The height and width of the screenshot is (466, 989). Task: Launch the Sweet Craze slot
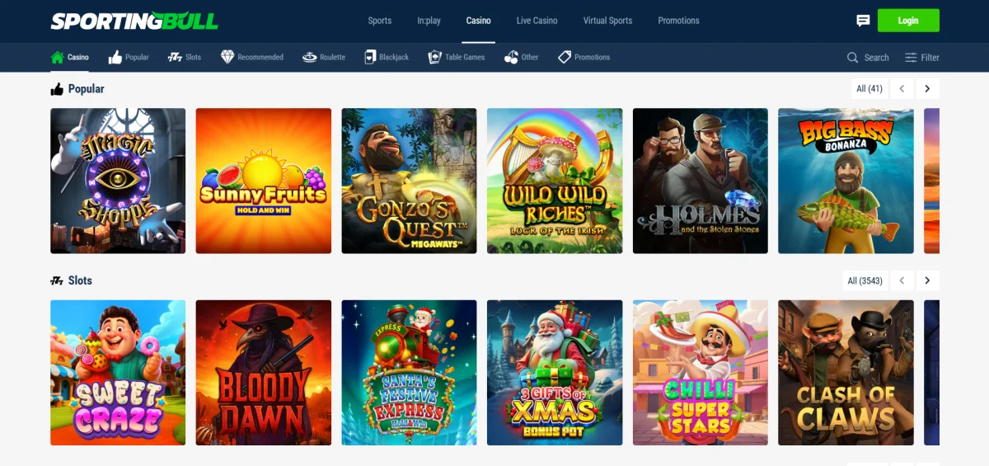coord(118,373)
